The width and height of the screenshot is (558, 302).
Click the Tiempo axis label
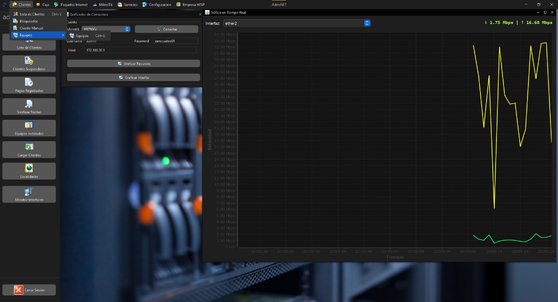[395, 257]
